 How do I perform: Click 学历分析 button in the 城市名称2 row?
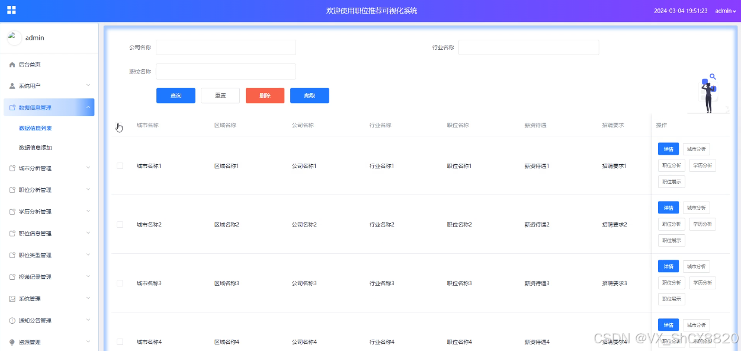702,224
